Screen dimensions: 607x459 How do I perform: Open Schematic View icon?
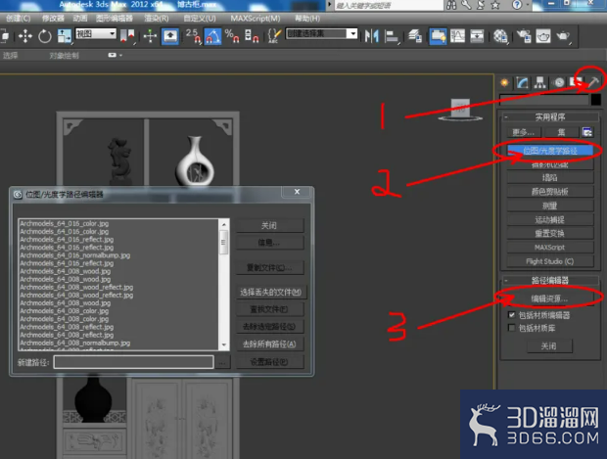[x=477, y=36]
